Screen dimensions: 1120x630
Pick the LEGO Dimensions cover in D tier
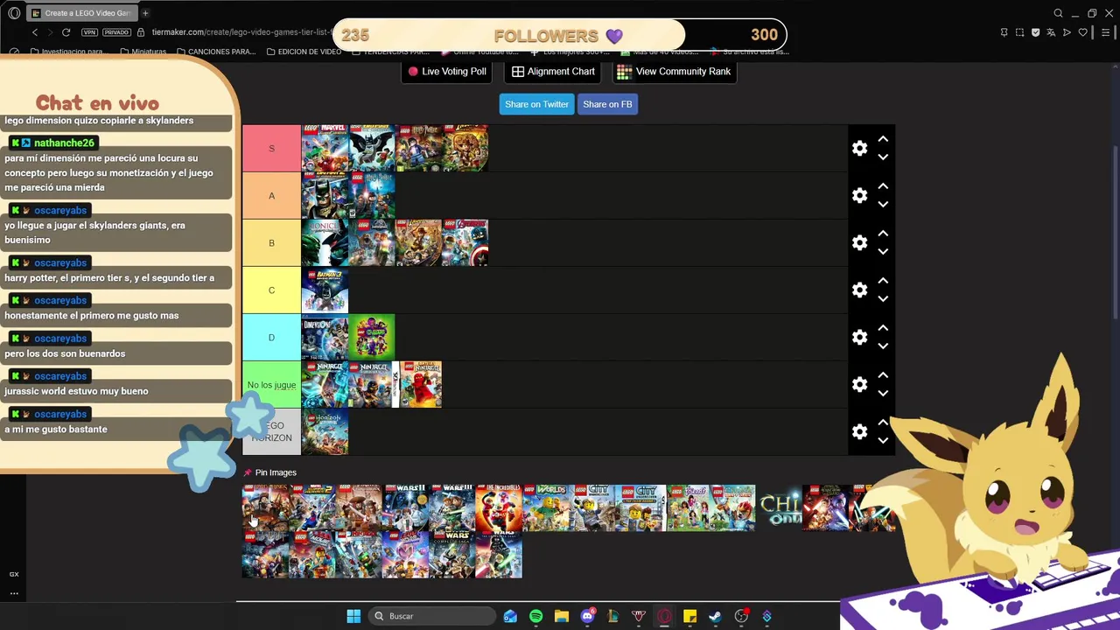tap(325, 337)
